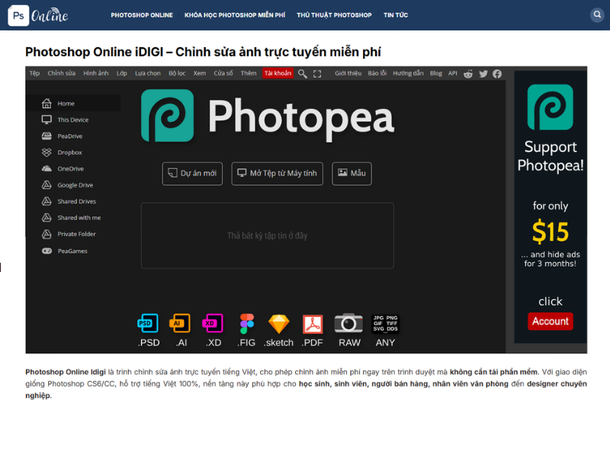Go to PHOTOSHOP ONLINE nav item

coord(142,15)
